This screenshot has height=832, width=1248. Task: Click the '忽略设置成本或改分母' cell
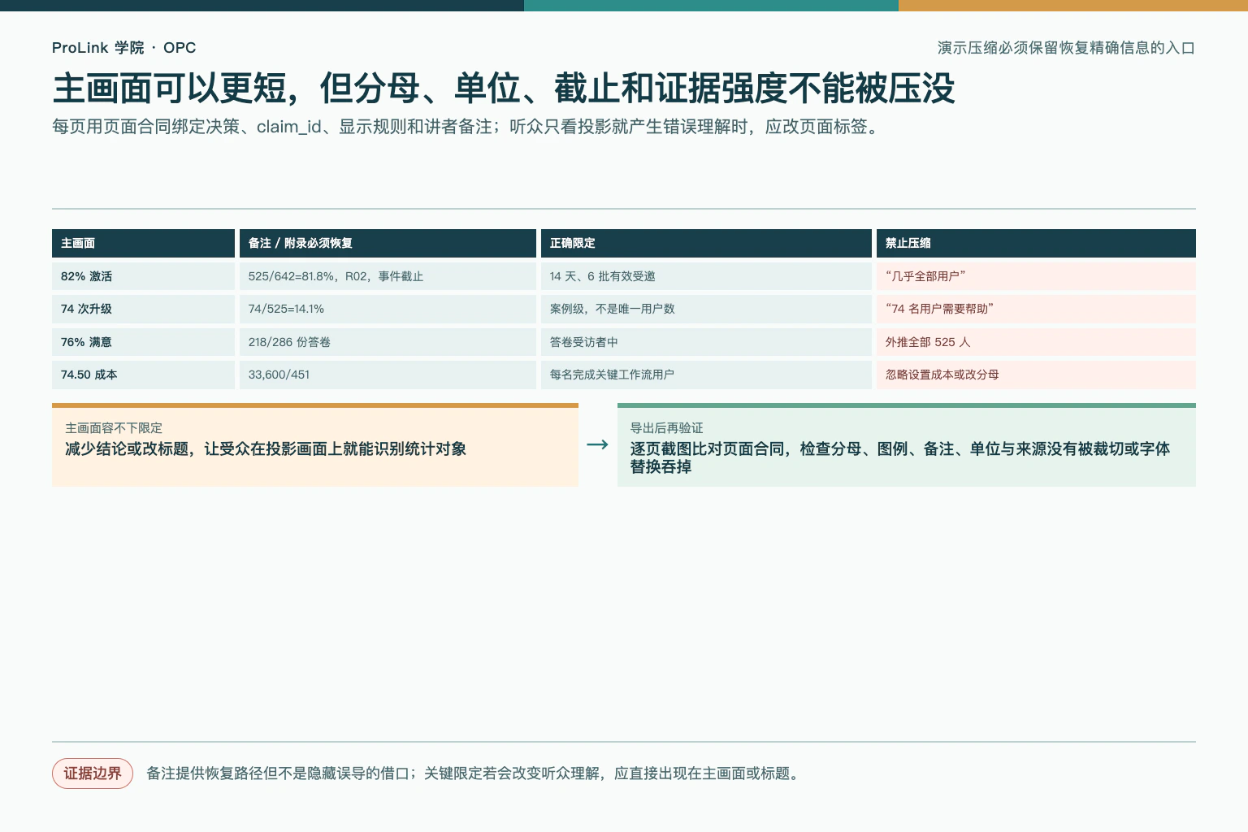tap(1036, 375)
